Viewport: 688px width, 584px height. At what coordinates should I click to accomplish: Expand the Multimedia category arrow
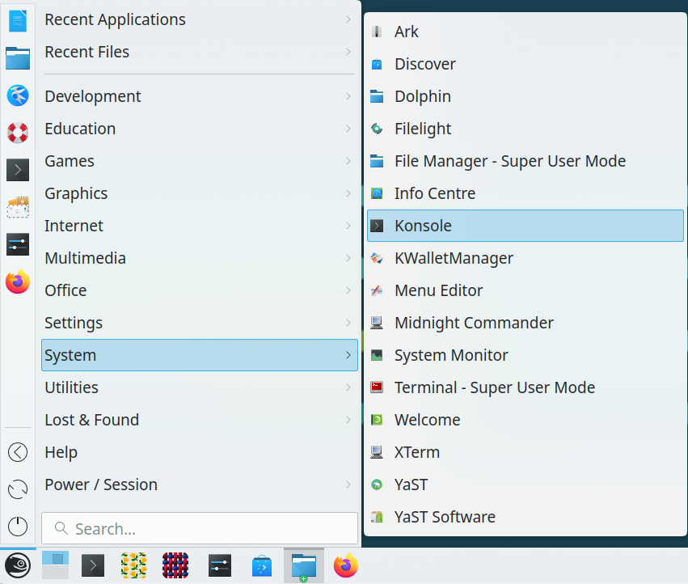(x=348, y=258)
